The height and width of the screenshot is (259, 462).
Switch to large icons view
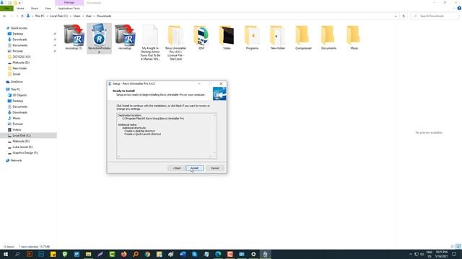[458, 246]
